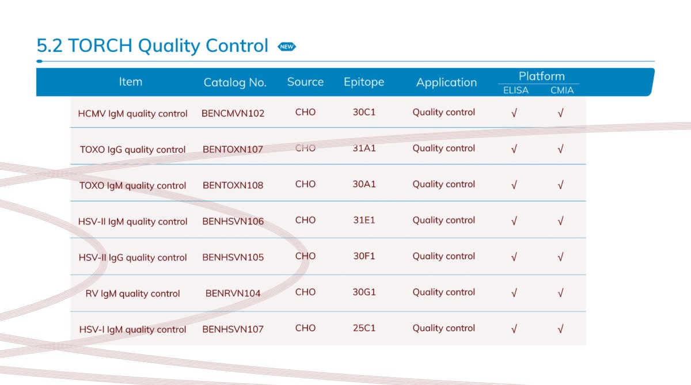Select the Item column header

click(x=130, y=82)
